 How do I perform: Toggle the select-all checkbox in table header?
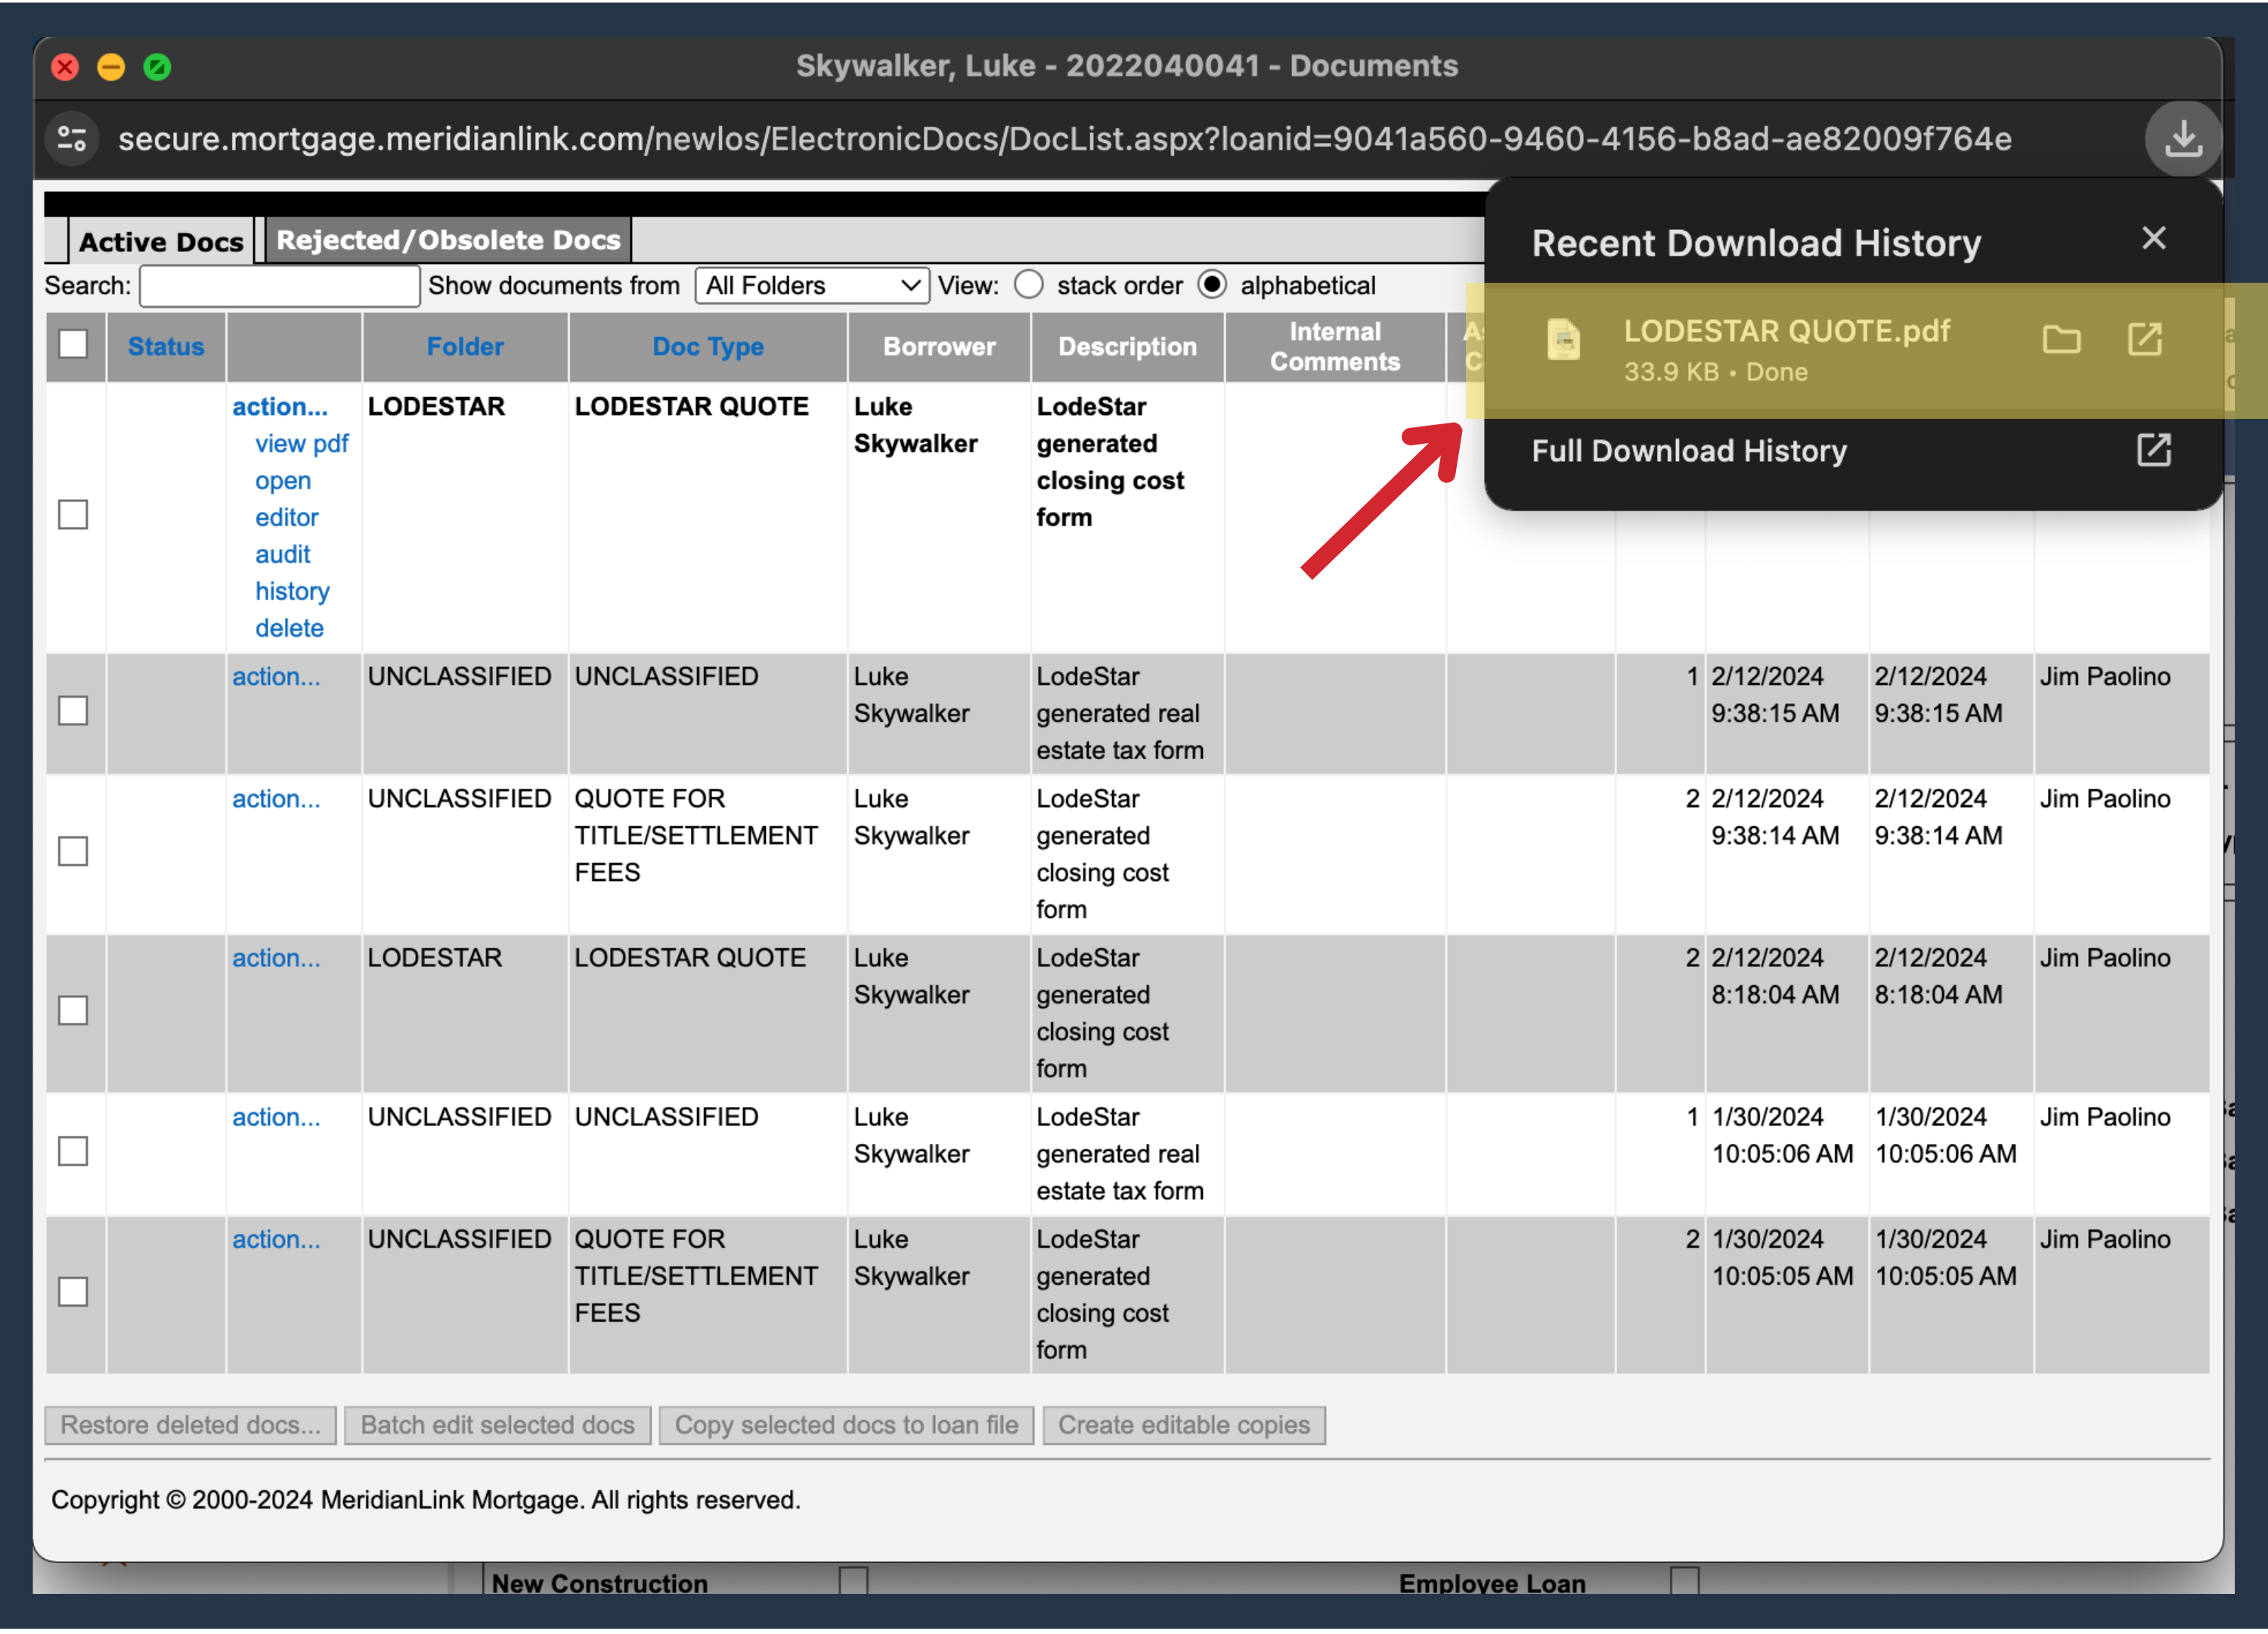coord(73,344)
